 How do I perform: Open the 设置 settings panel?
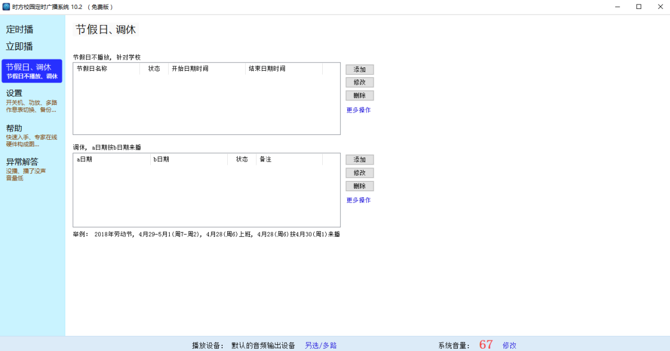click(x=15, y=94)
